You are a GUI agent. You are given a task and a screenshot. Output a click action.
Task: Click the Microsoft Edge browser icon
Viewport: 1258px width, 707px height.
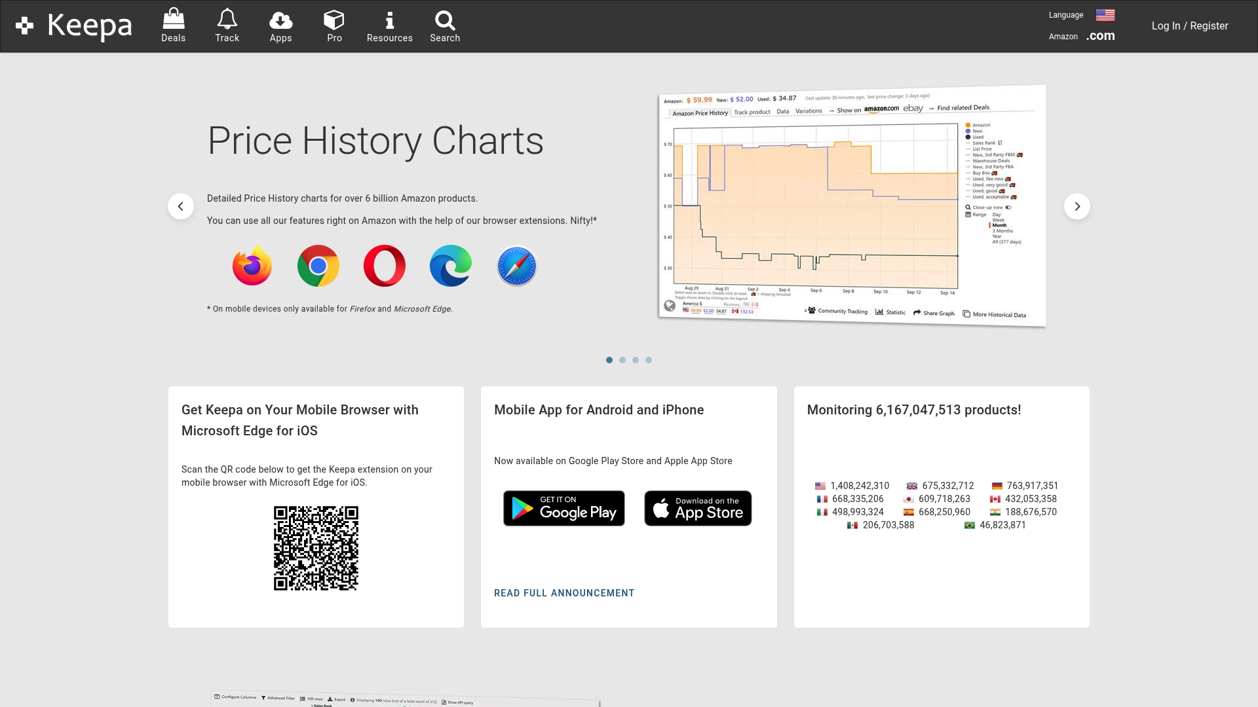point(450,266)
